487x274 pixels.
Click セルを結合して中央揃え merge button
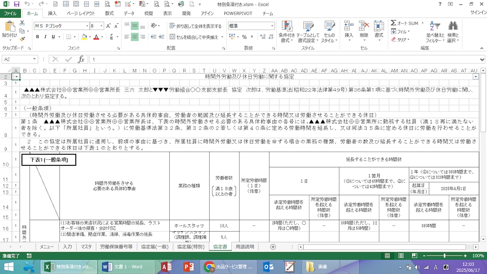(194, 37)
